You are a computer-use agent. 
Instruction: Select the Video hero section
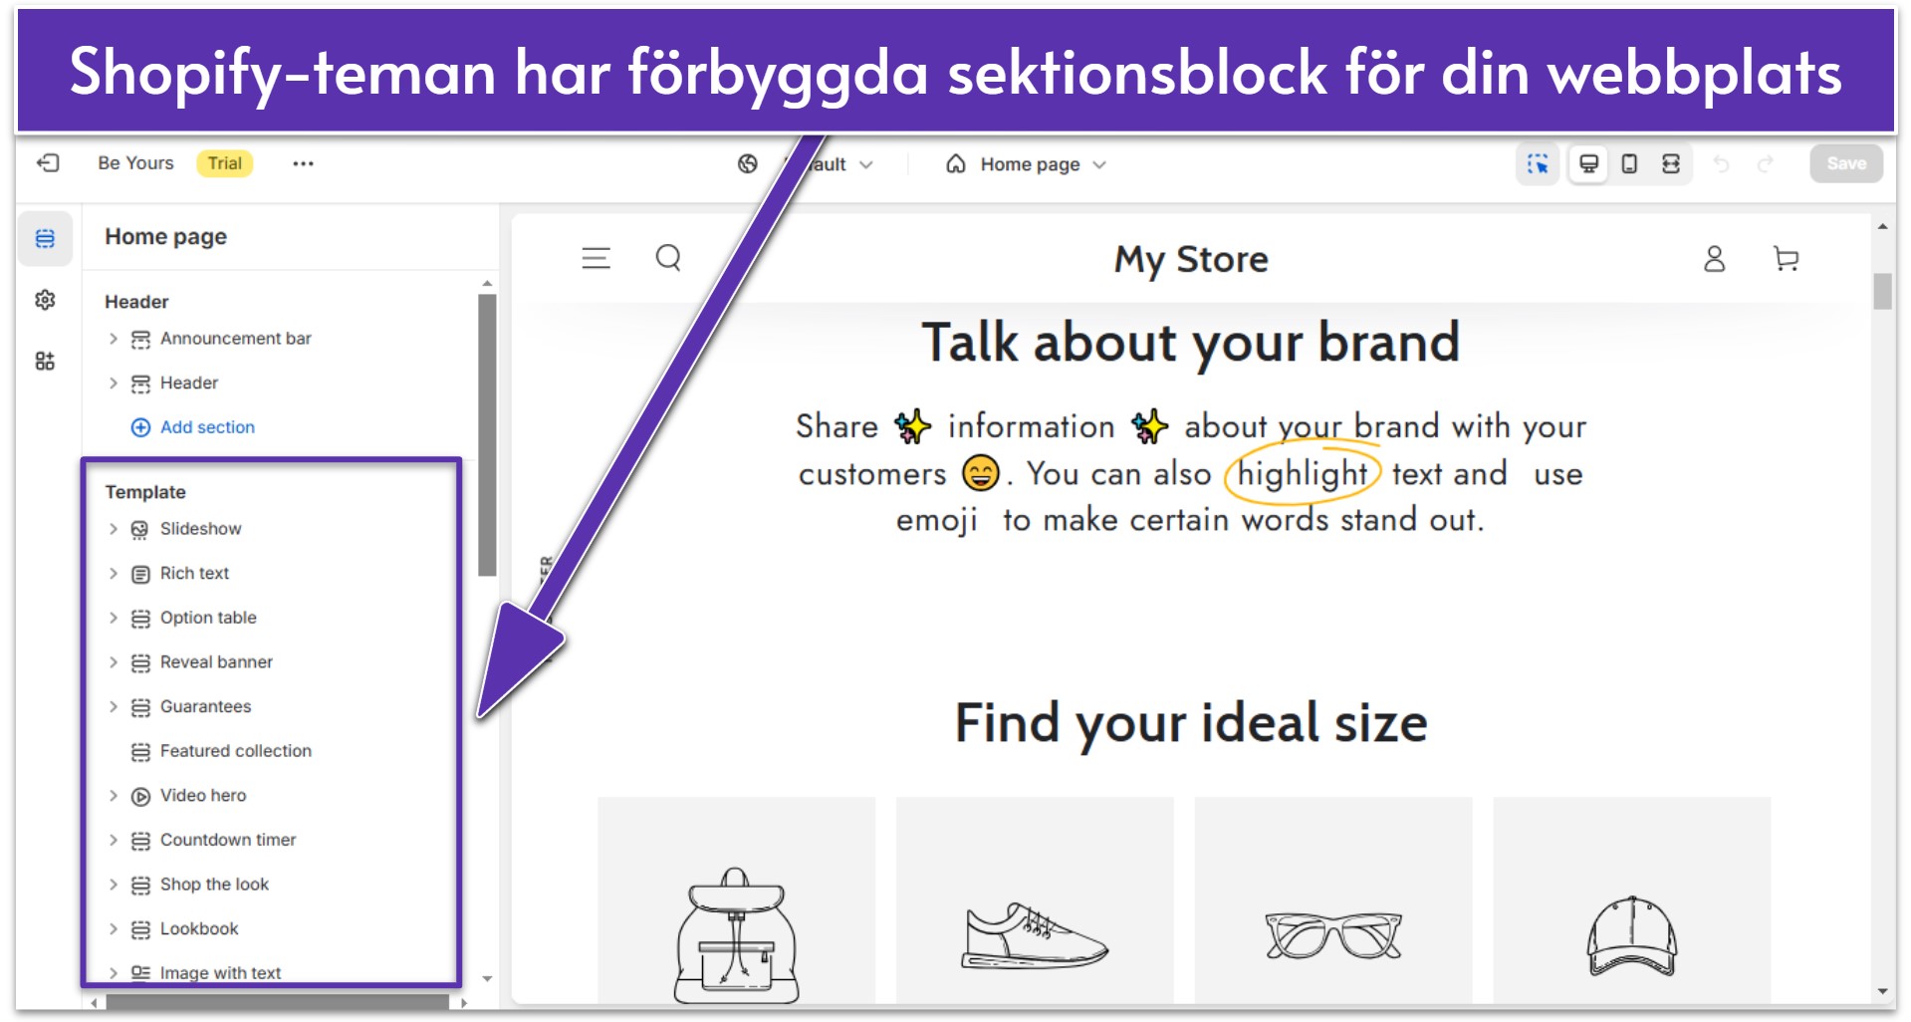(x=203, y=796)
